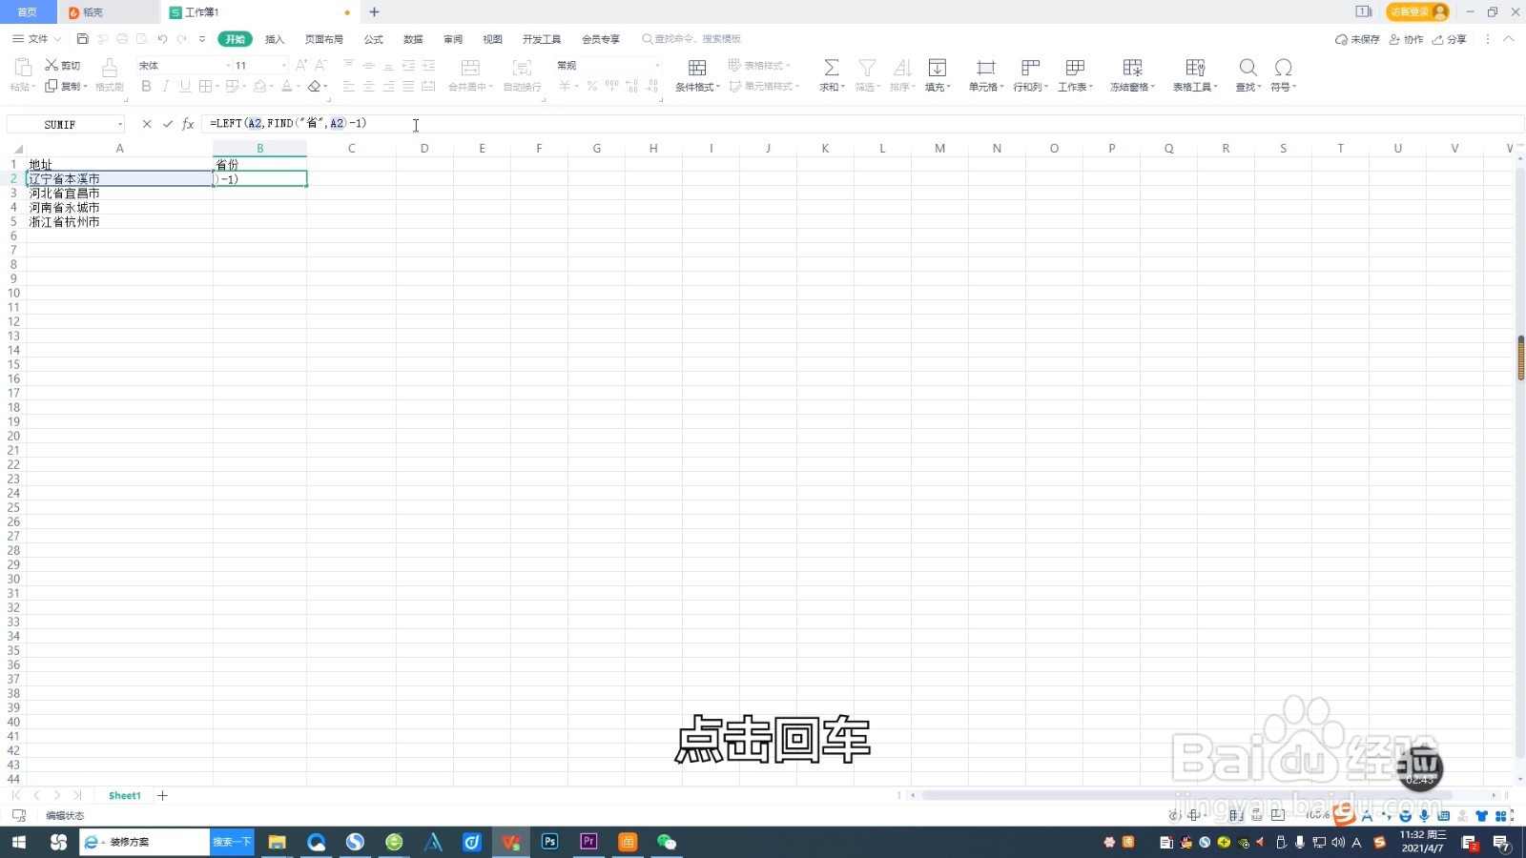
Task: Add a new sheet with plus icon
Action: click(163, 795)
